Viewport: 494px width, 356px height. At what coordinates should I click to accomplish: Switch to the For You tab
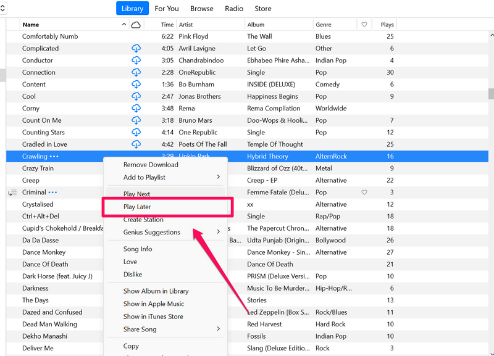click(x=167, y=9)
